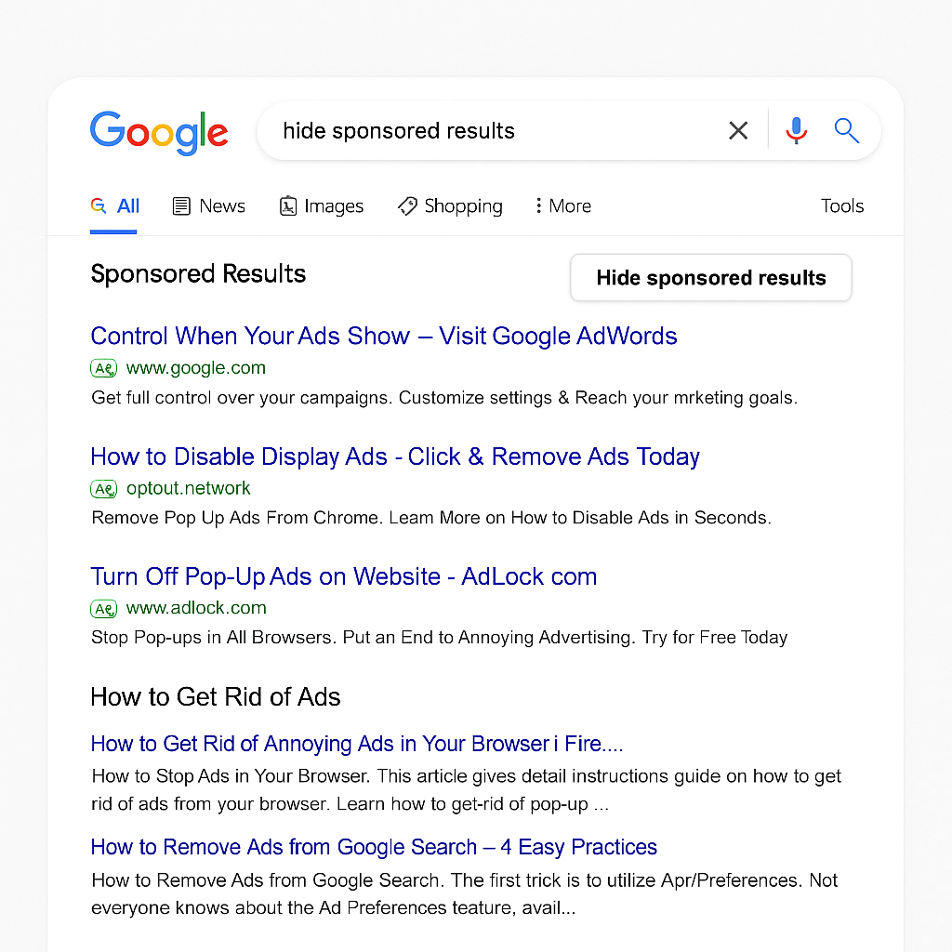Click the Ad badge beside www.adlock.com

(x=104, y=609)
